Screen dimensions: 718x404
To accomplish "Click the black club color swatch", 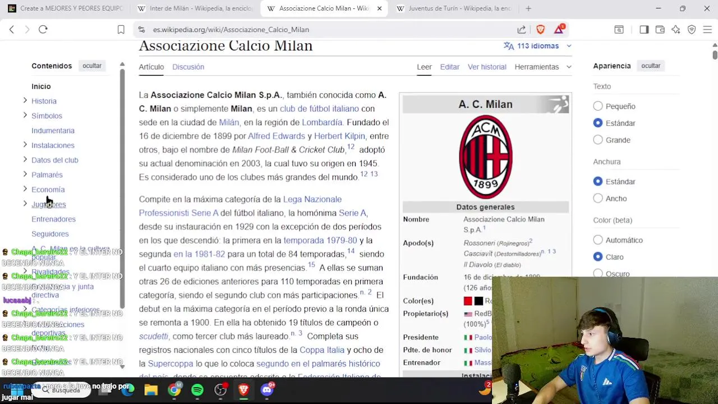I will pos(478,301).
